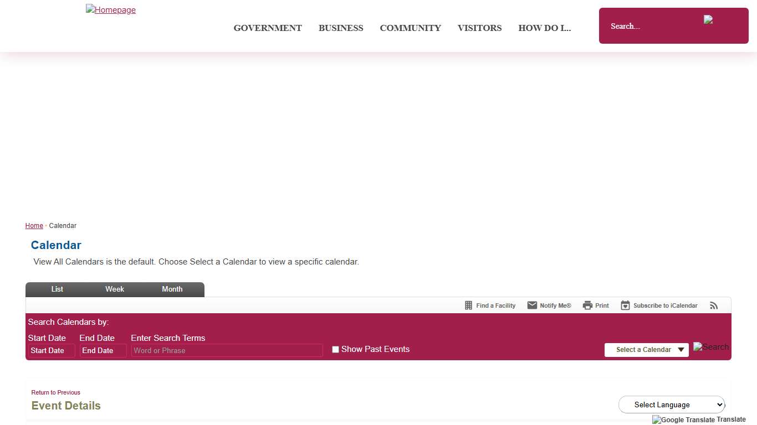Click the Subscribe to iCalendar calendar icon
The height and width of the screenshot is (425, 757).
625,305
